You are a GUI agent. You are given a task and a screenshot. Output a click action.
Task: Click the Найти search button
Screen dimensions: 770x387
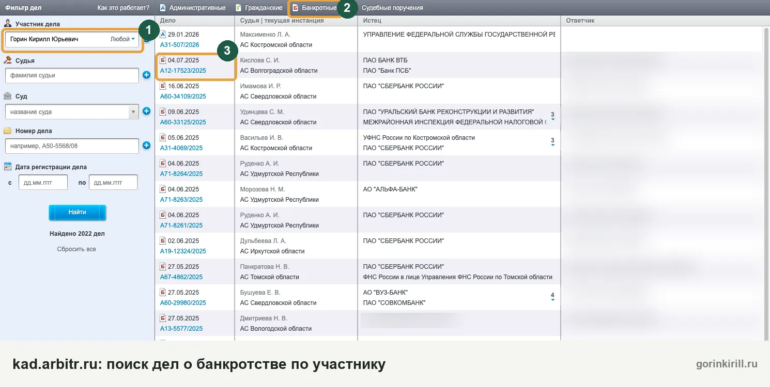tap(78, 212)
